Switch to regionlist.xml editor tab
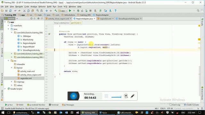 (x=105, y=19)
